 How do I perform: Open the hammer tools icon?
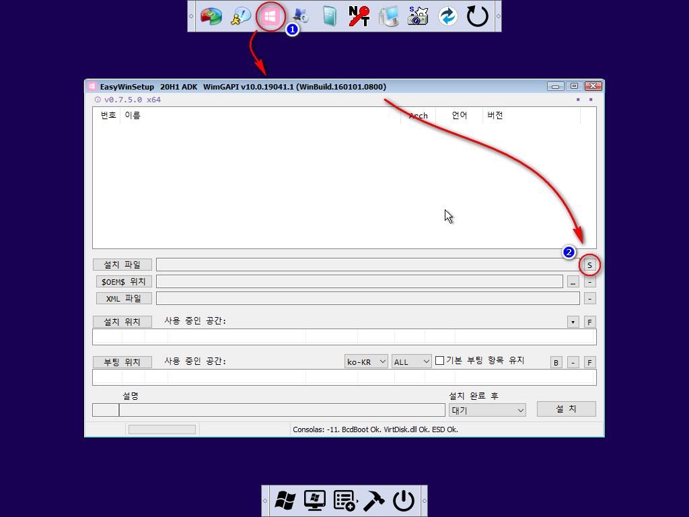tap(374, 501)
